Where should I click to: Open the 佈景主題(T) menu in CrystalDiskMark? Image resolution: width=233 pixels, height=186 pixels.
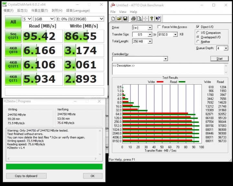39,11
